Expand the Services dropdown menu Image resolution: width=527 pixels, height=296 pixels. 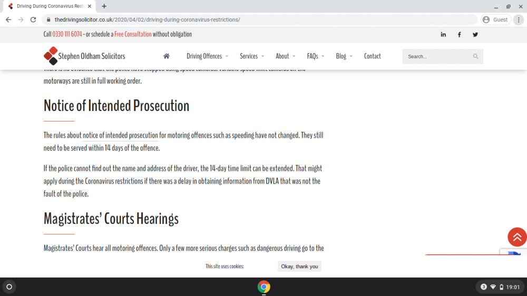click(252, 56)
